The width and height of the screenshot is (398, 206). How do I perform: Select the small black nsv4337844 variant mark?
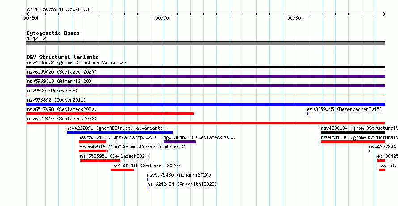click(x=370, y=151)
